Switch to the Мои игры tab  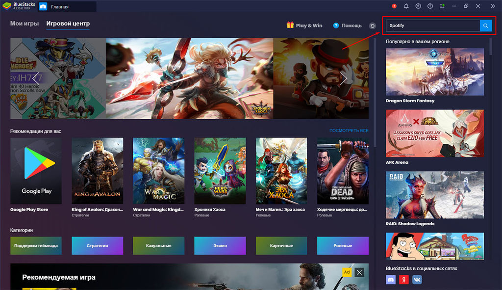coord(25,24)
